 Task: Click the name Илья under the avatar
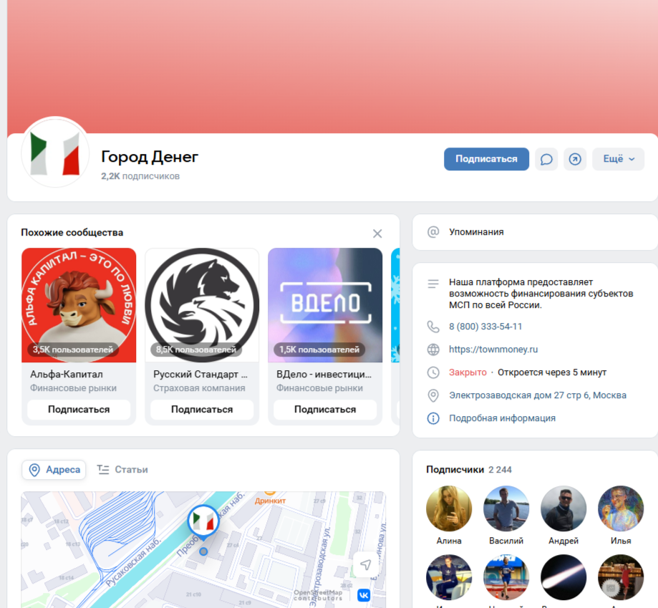coord(621,541)
